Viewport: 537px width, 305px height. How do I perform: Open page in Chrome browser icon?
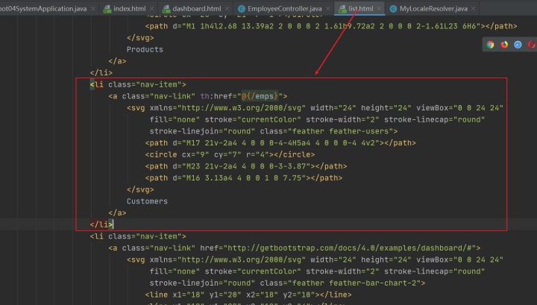491,45
